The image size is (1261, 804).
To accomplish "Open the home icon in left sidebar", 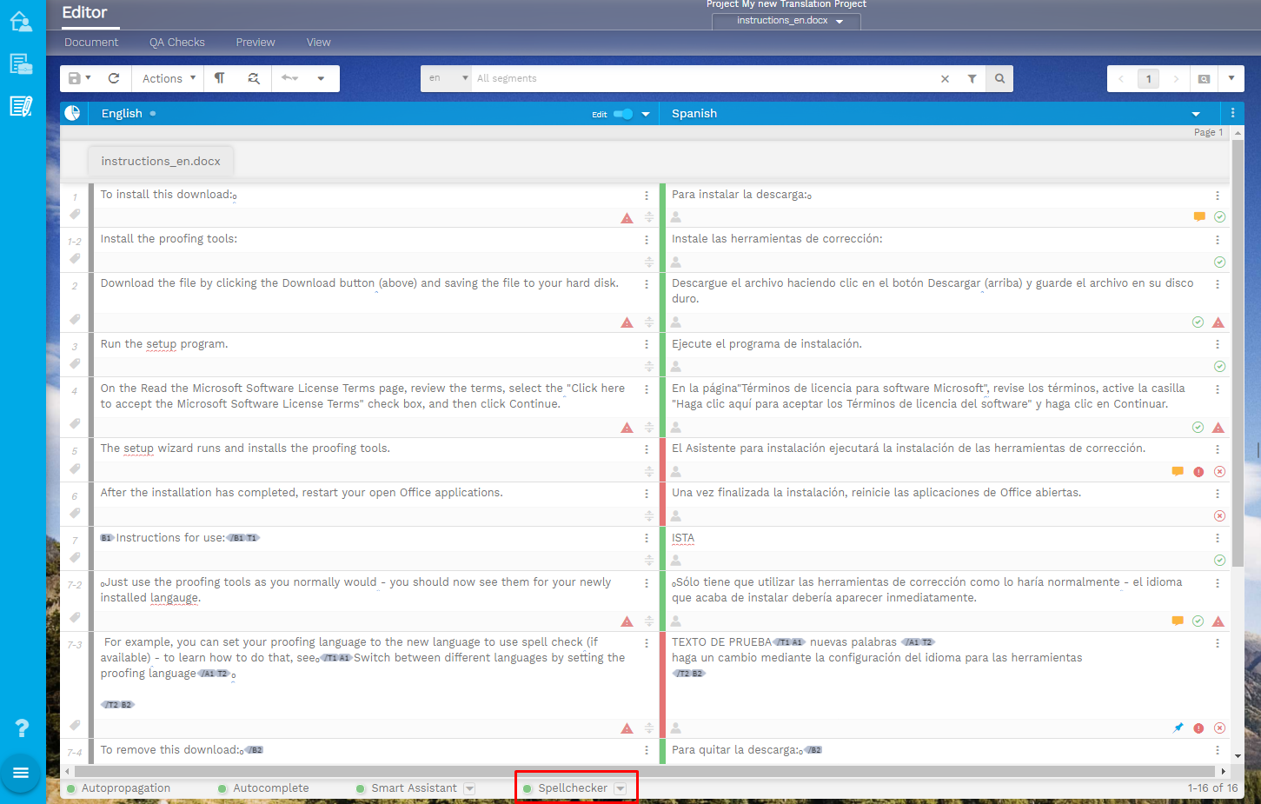I will tap(21, 22).
